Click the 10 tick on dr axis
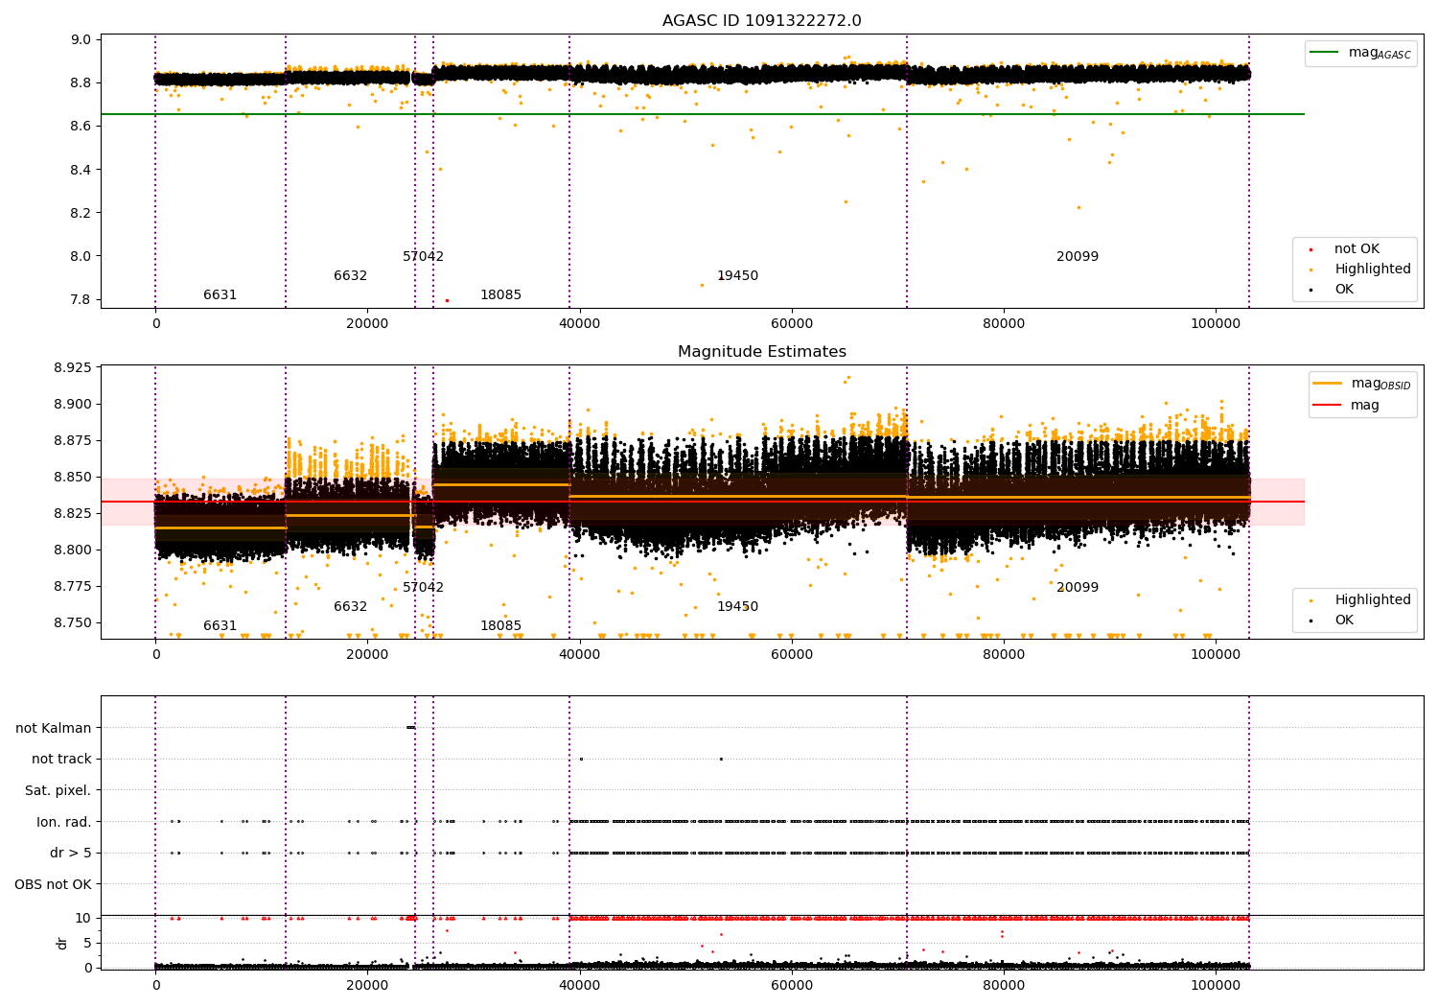 click(x=83, y=918)
